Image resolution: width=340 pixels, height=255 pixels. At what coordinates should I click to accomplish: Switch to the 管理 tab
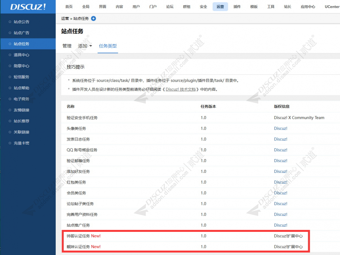tap(67, 46)
